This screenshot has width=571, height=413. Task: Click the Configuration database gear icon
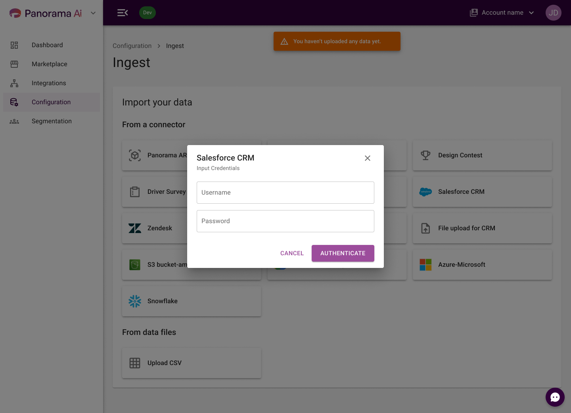[x=14, y=102]
